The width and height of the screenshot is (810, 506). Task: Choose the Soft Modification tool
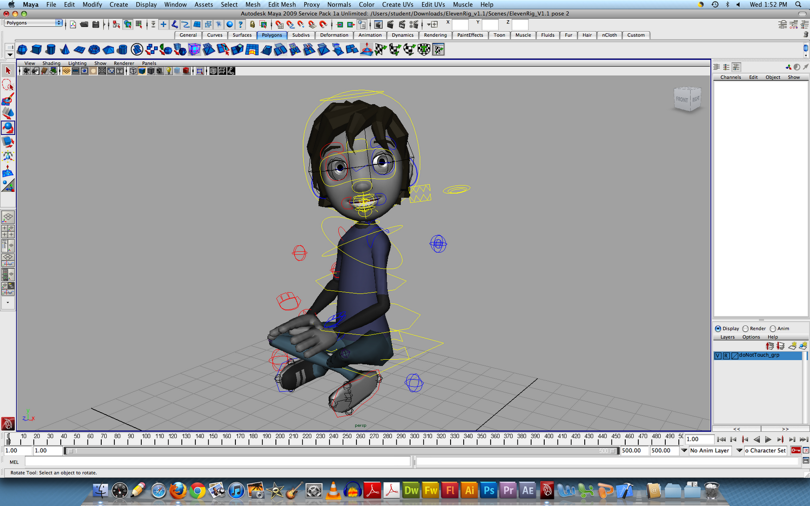(8, 172)
